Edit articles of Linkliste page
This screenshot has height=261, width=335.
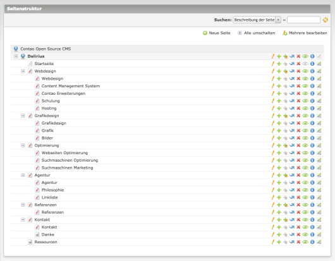[319, 197]
